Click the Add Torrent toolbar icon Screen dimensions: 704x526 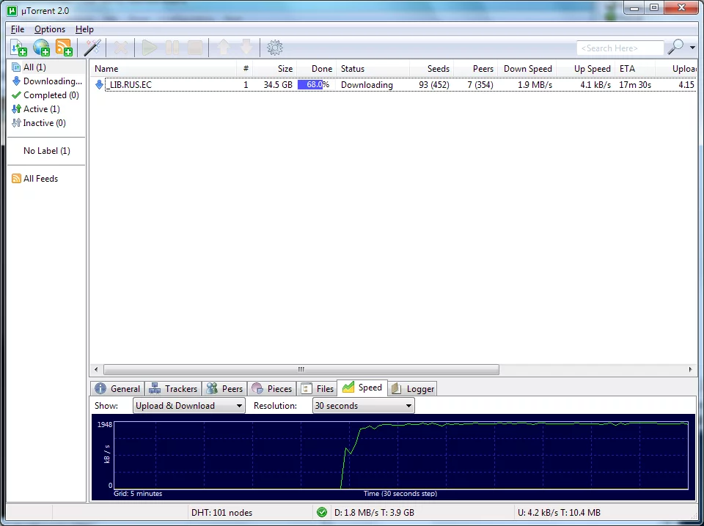point(18,48)
